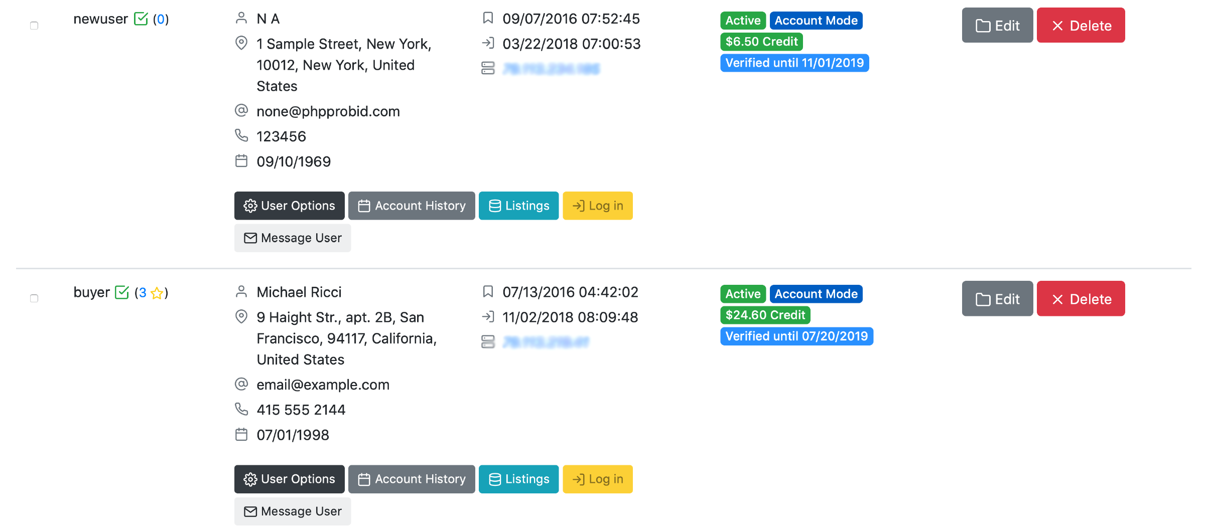Click the yellow star beside buyer's rating
Image resolution: width=1206 pixels, height=532 pixels.
(x=157, y=293)
